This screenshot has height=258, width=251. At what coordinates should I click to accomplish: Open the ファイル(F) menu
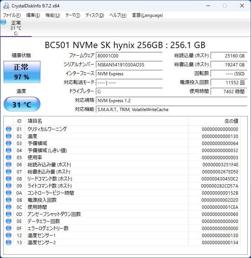click(x=12, y=15)
